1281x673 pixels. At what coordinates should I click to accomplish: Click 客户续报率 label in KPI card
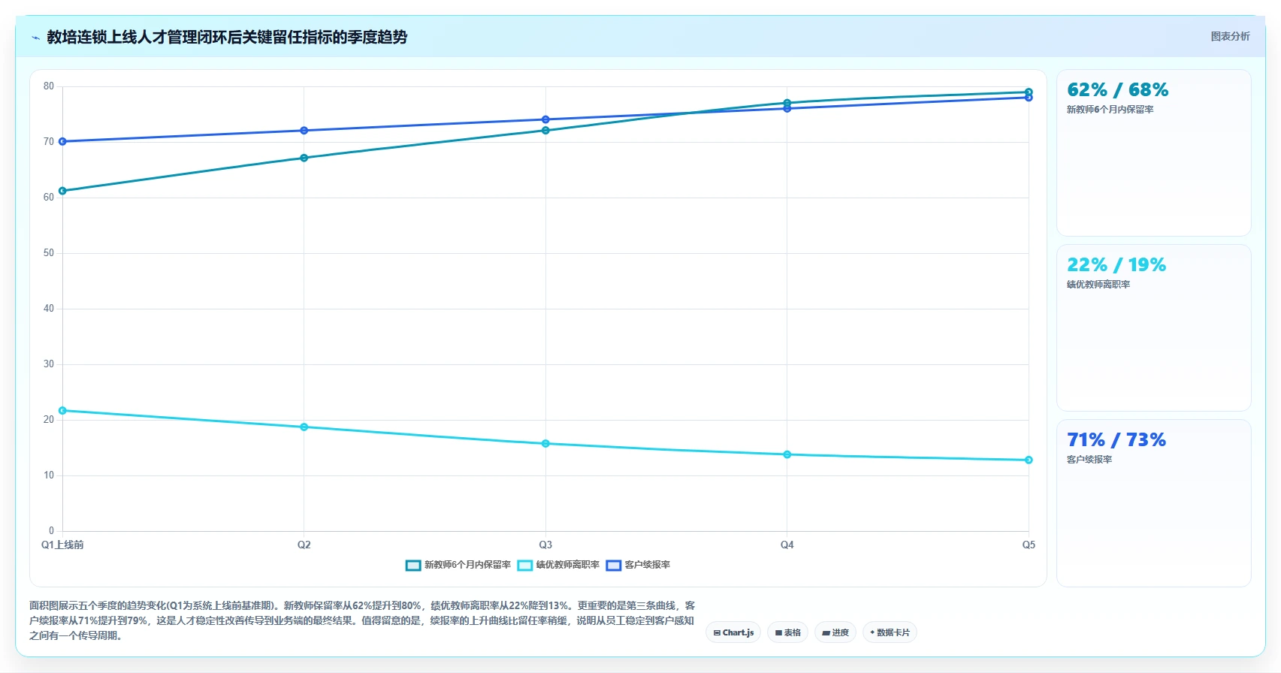click(1089, 460)
